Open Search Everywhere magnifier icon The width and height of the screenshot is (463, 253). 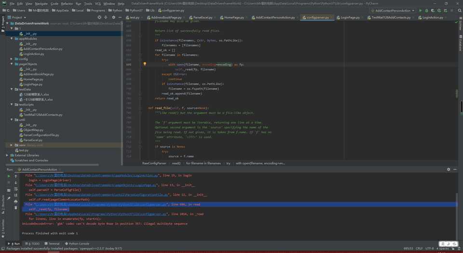[x=460, y=10]
